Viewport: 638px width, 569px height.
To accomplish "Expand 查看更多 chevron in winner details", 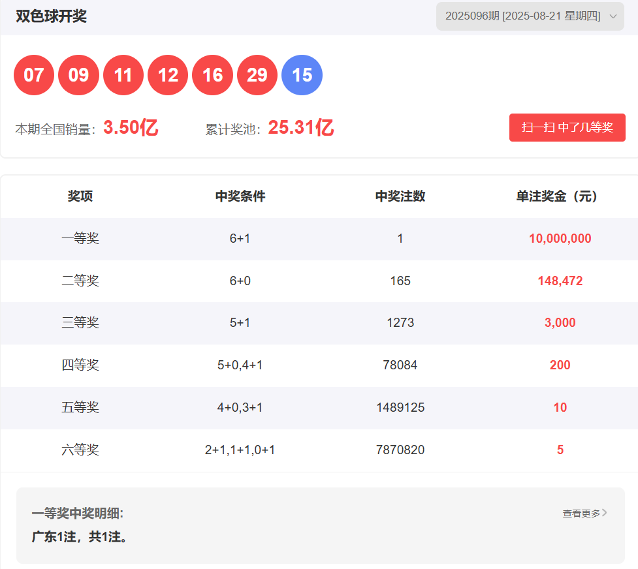I will (x=604, y=513).
